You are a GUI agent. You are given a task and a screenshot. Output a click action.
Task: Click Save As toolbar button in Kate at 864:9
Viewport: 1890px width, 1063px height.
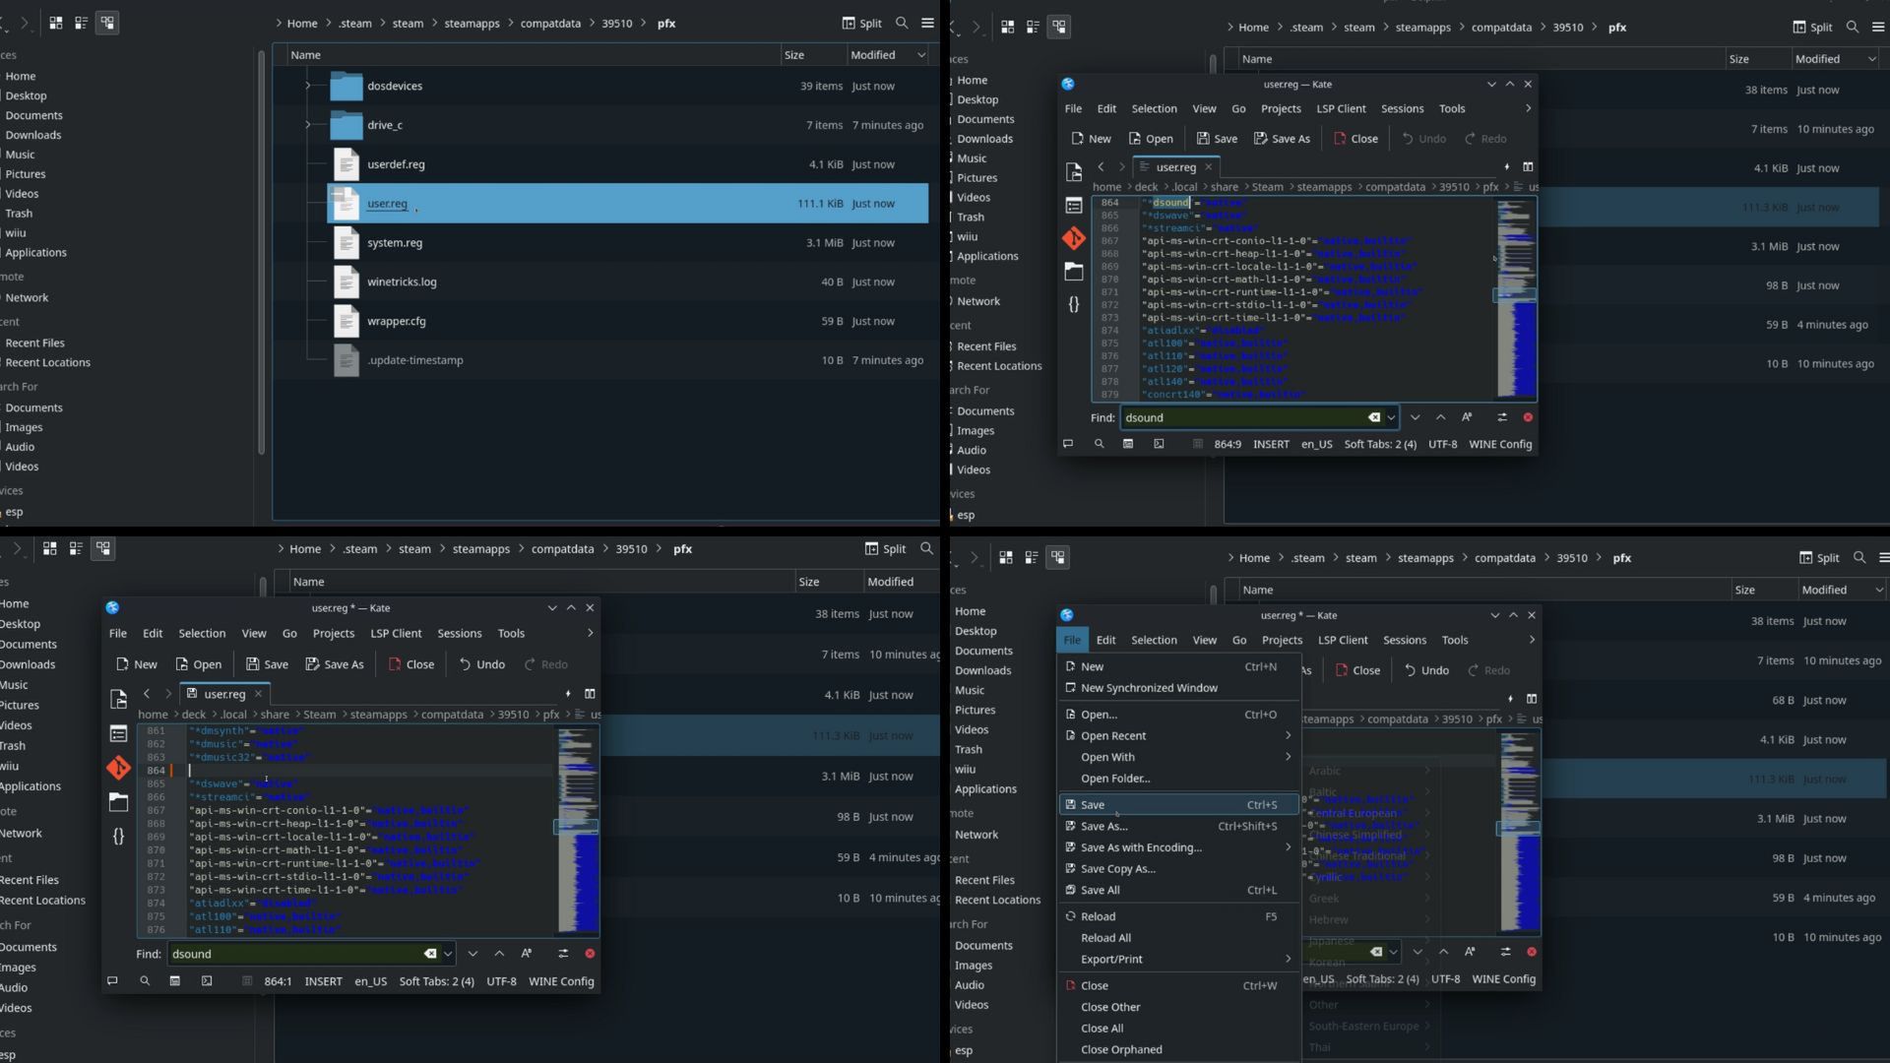pyautogui.click(x=1282, y=139)
